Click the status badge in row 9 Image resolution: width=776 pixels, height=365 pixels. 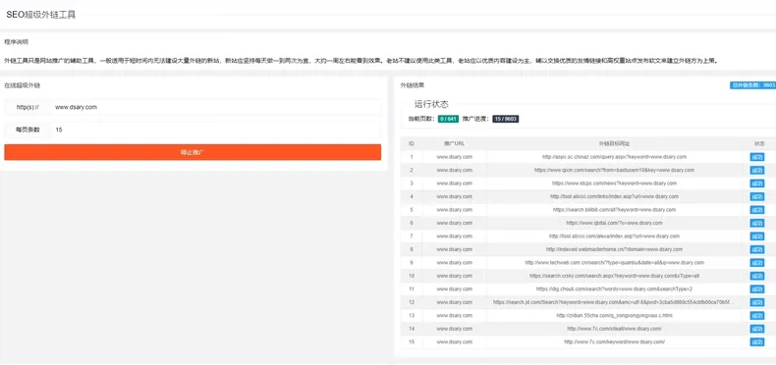[x=757, y=263]
